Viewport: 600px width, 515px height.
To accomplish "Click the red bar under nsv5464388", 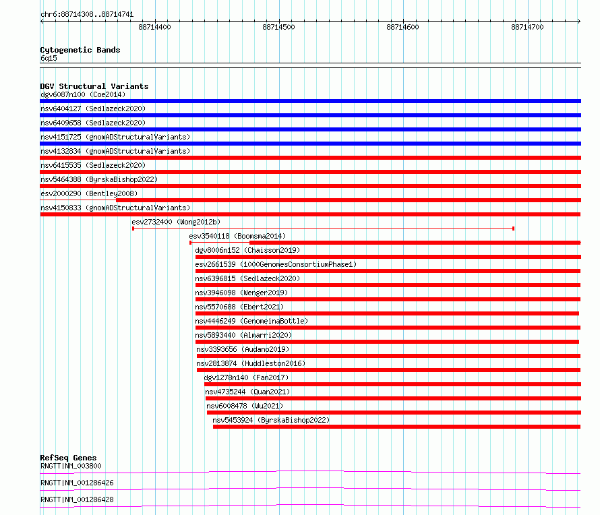I will (310, 186).
